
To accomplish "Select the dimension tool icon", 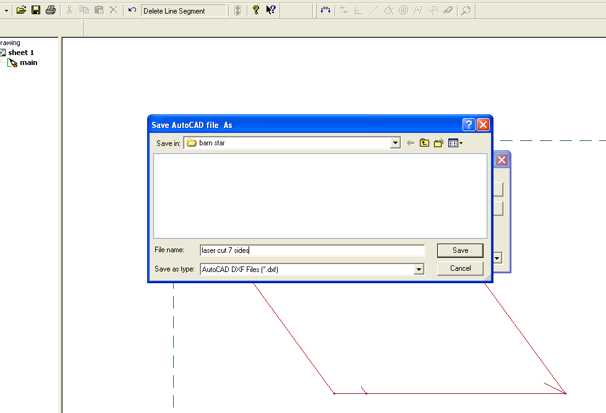I will point(325,11).
